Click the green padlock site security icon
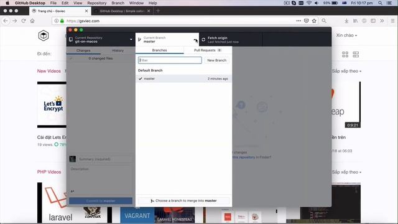 pos(62,21)
